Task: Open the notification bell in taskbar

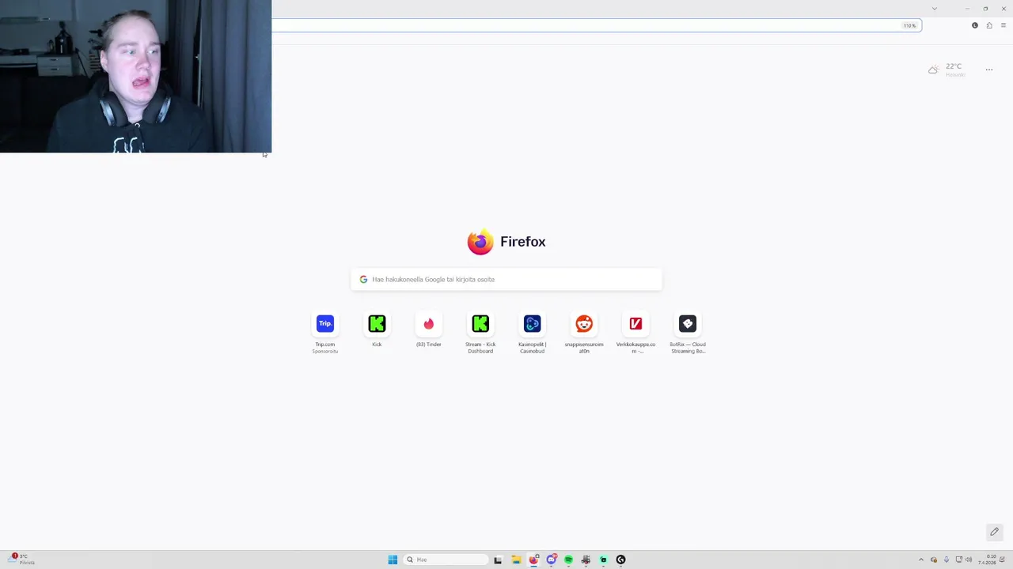Action: (x=1002, y=559)
